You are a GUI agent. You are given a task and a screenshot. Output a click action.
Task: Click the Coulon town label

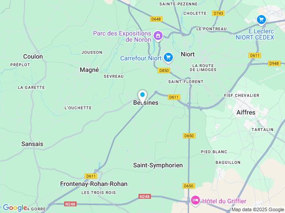click(x=33, y=56)
